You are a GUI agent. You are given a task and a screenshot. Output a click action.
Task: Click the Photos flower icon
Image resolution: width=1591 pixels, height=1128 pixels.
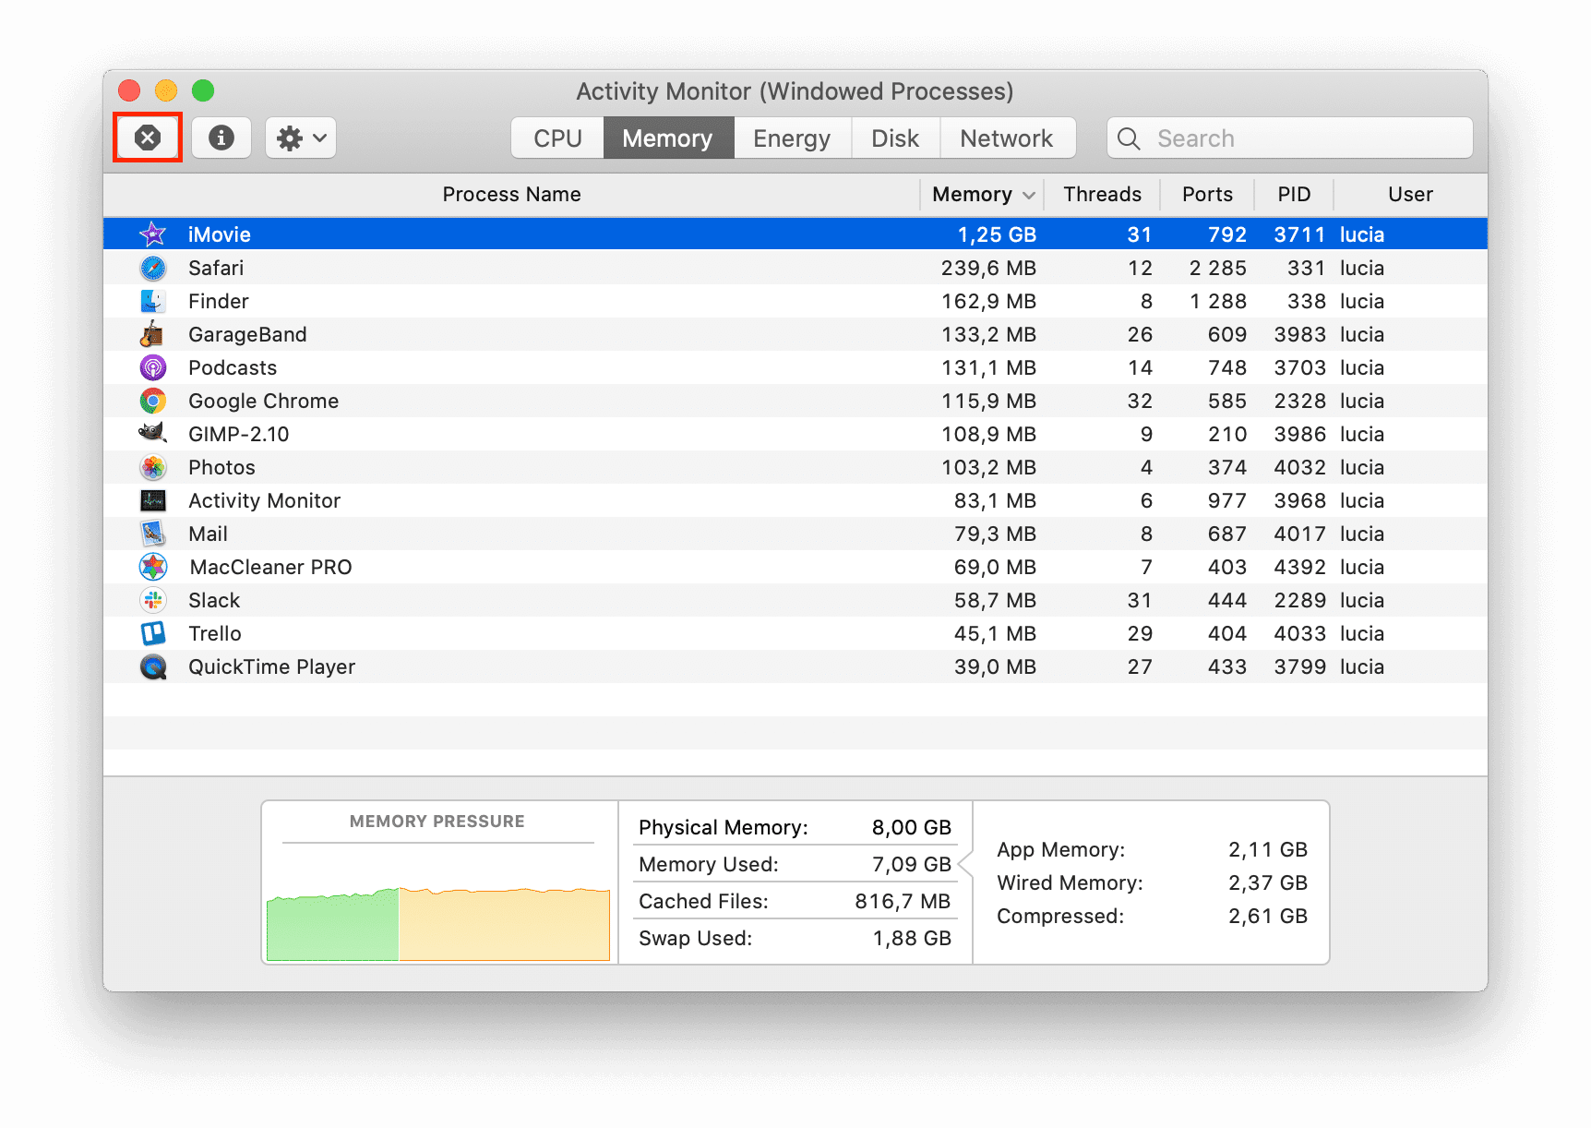coord(153,467)
